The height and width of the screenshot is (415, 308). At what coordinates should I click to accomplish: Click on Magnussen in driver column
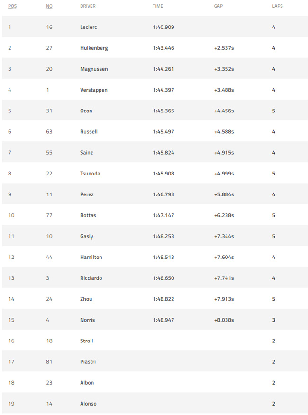pos(94,69)
